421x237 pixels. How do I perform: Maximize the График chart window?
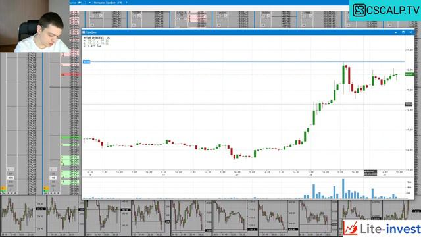coord(403,32)
